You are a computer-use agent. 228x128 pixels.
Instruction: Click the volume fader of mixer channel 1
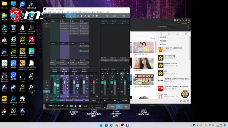click(55, 84)
